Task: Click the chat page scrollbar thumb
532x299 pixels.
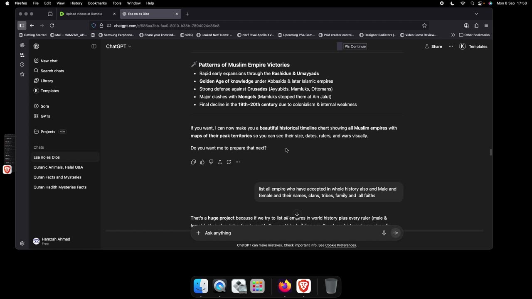Action: [x=491, y=152]
